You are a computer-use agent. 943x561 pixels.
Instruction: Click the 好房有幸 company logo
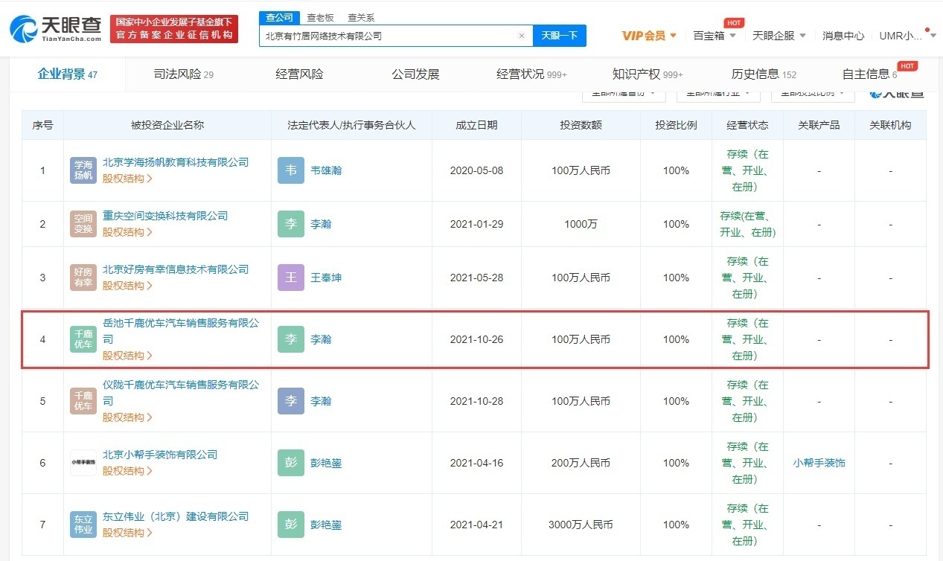pos(83,278)
